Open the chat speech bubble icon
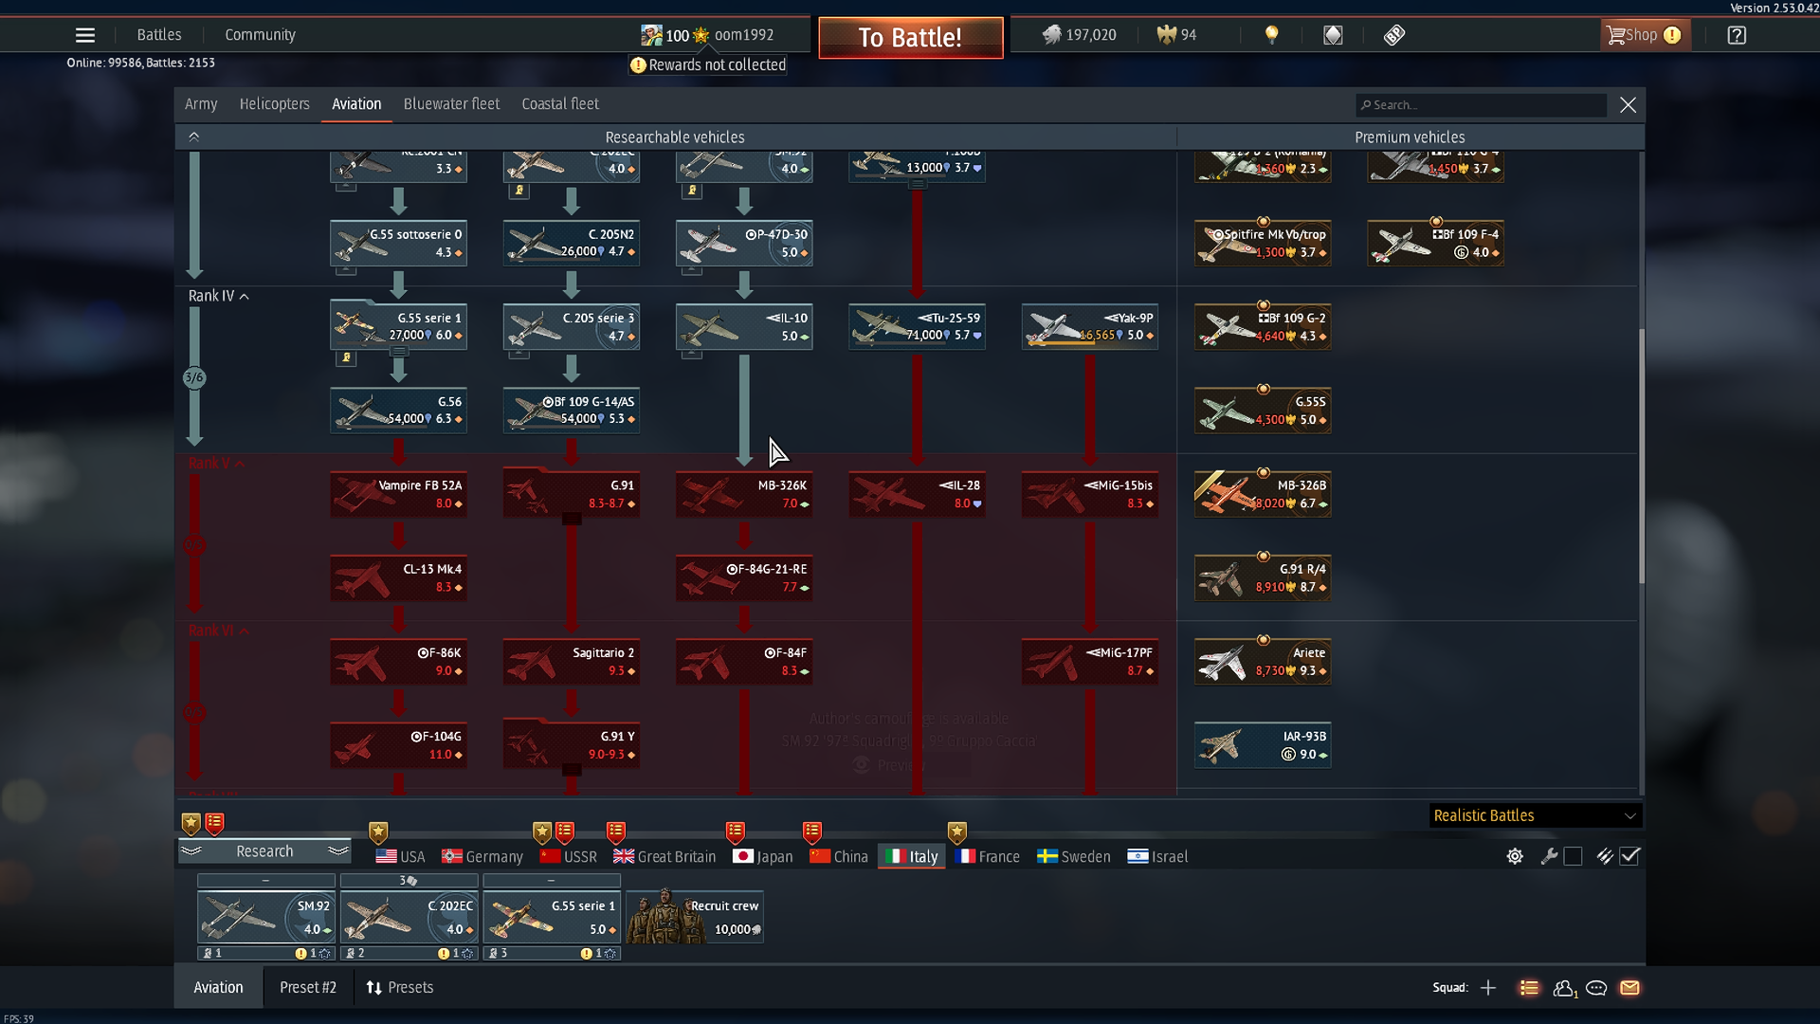The image size is (1820, 1024). coord(1596,988)
